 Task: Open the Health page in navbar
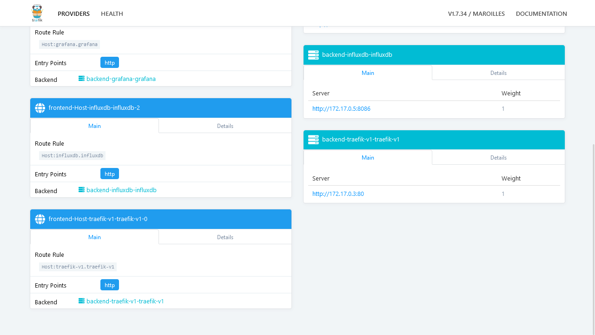[112, 13]
